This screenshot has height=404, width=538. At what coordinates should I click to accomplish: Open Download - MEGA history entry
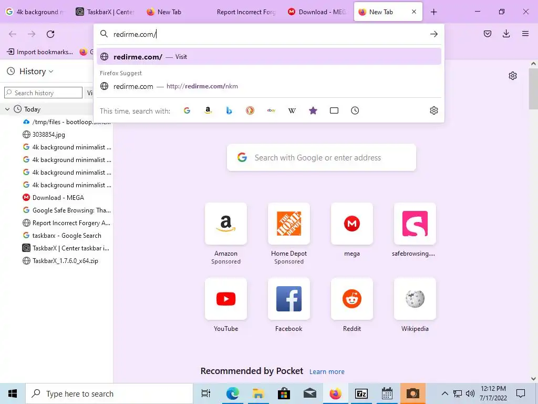pos(54,198)
